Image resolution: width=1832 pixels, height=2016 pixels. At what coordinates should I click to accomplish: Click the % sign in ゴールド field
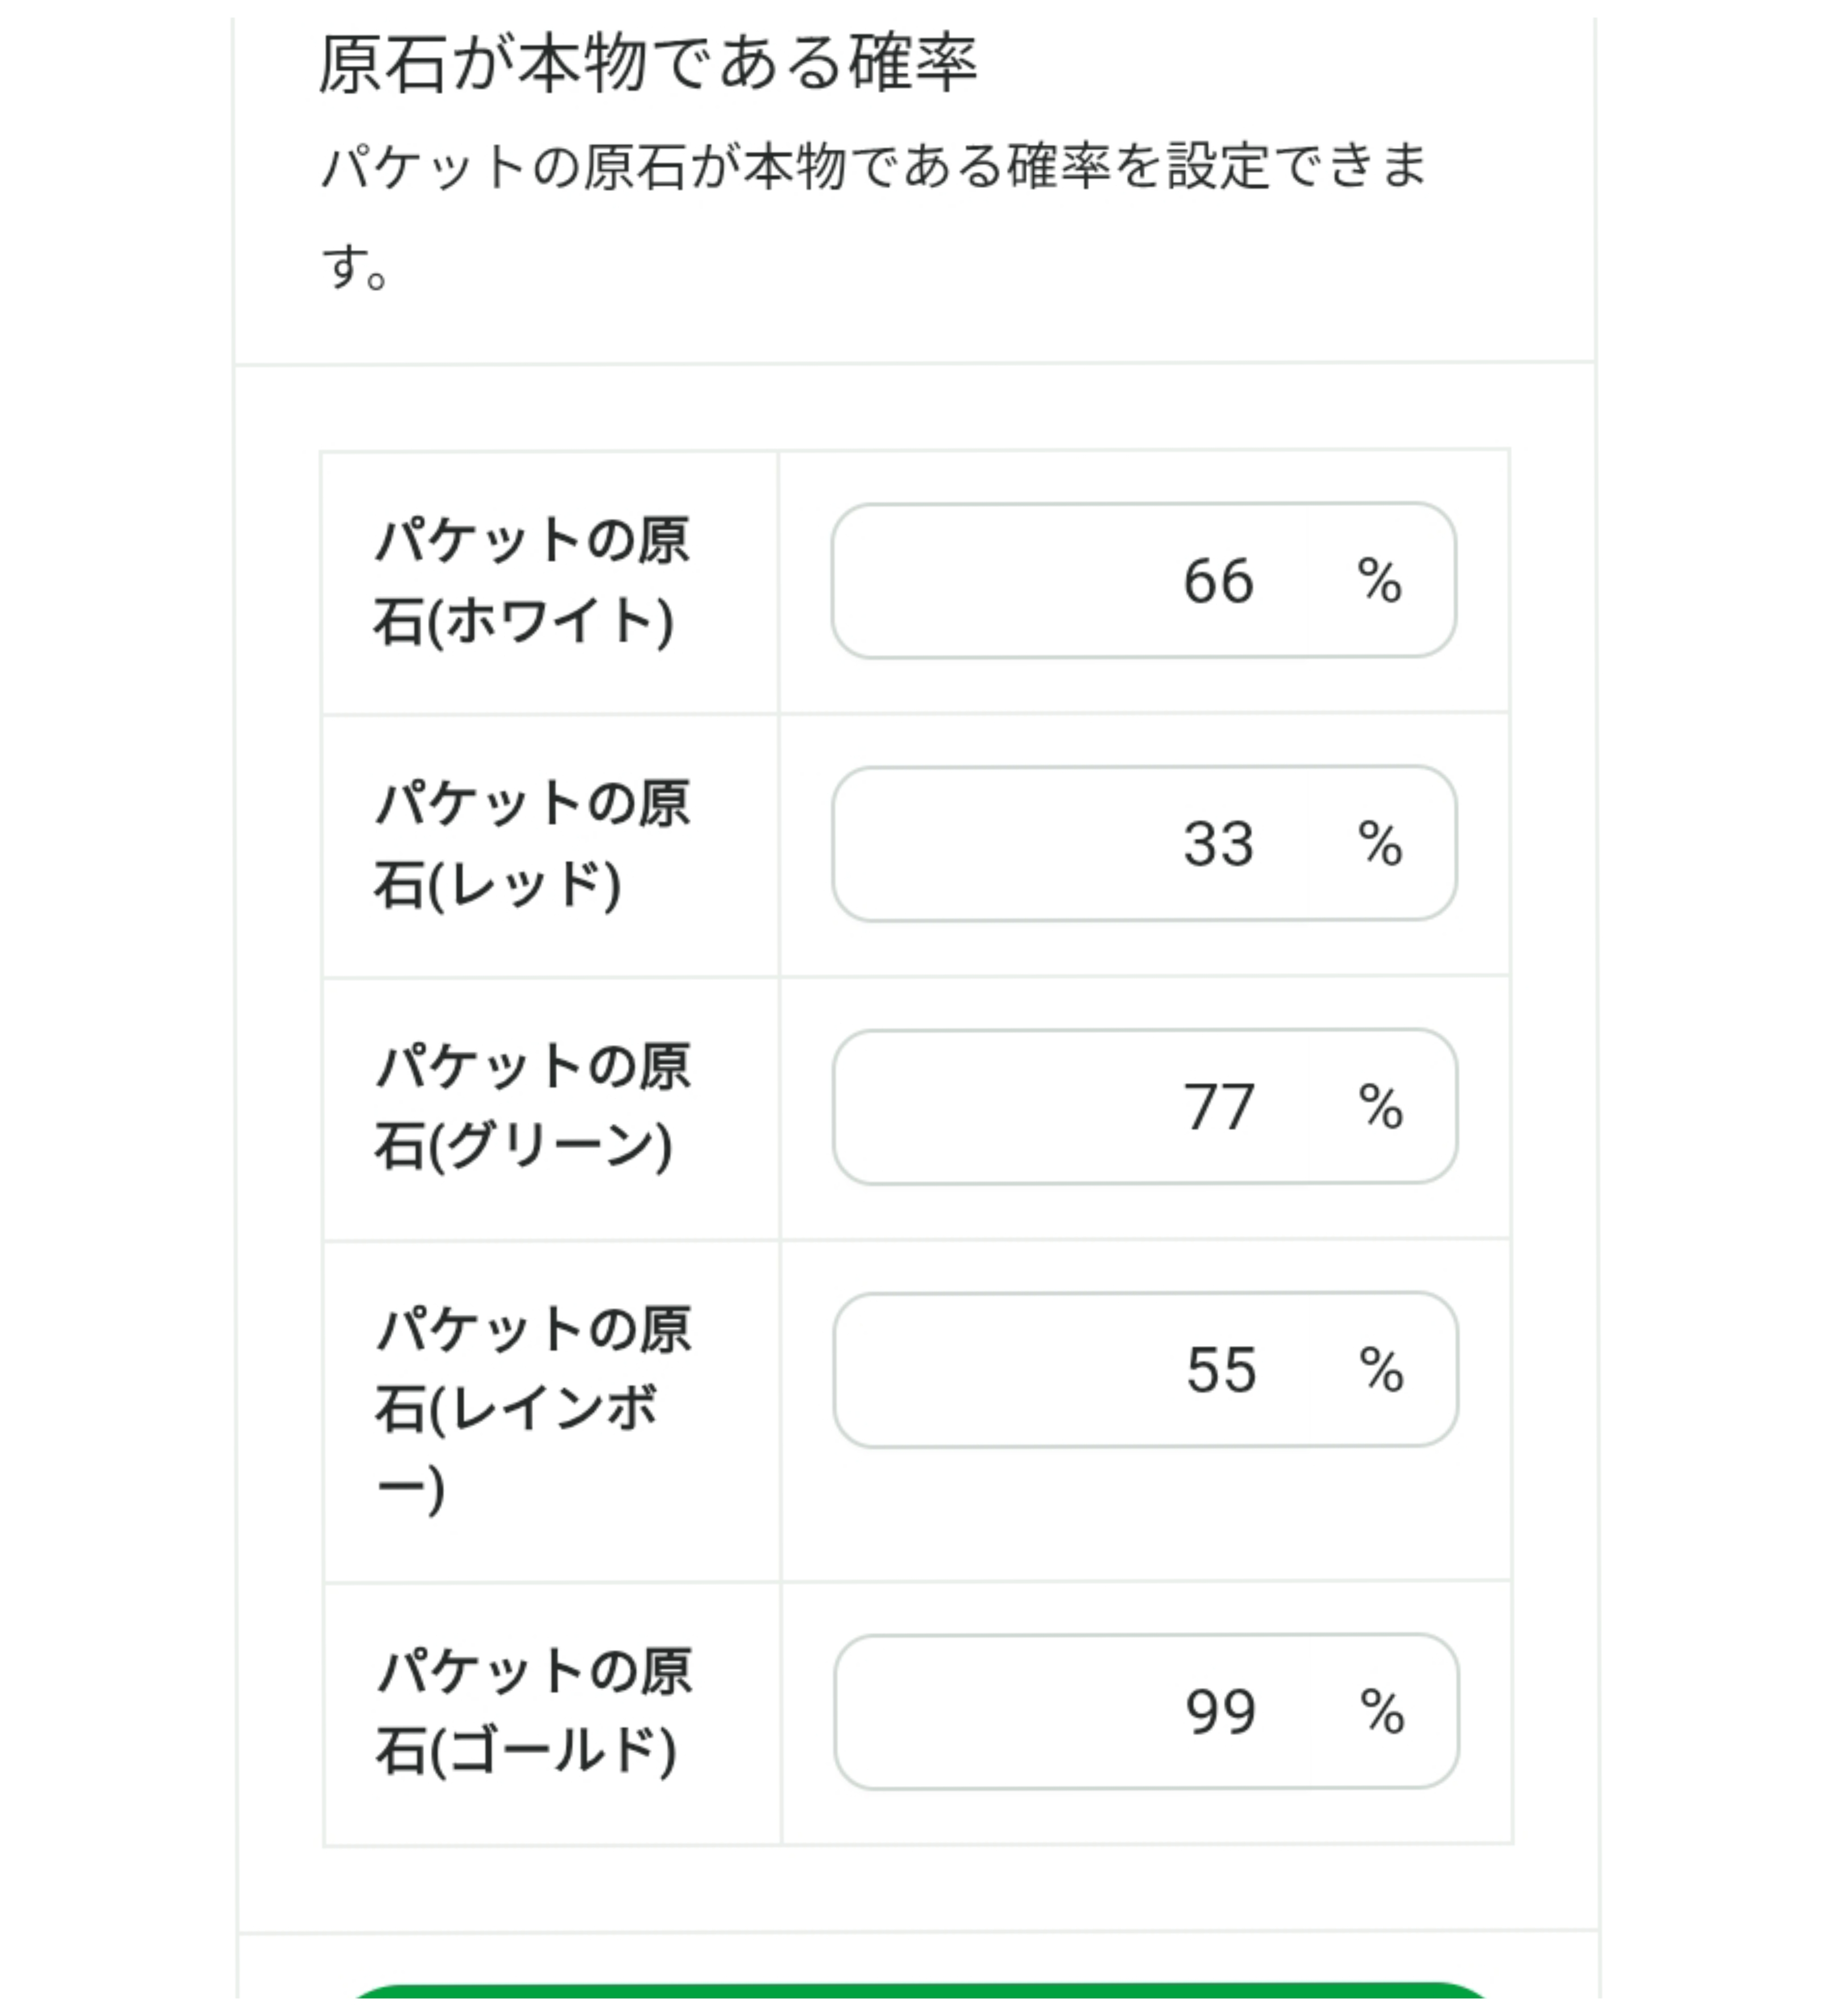coord(1382,1712)
